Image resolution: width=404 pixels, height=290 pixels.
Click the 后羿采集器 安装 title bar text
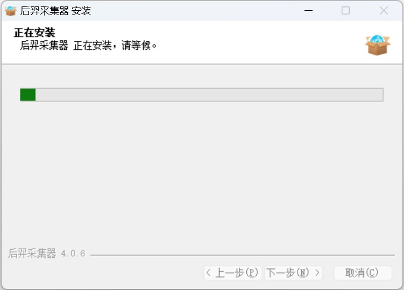[55, 11]
